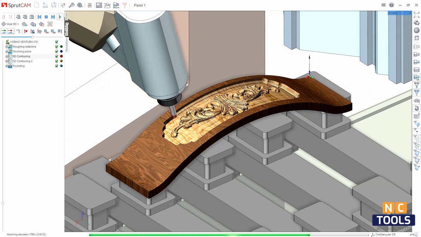The height and width of the screenshot is (237, 421).
Task: Step simulation to next operation
Action: coord(53,17)
